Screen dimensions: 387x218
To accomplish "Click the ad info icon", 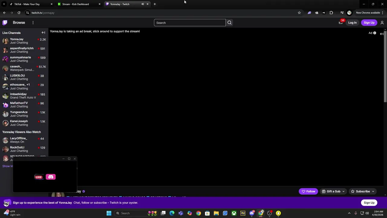I will 375,33.
